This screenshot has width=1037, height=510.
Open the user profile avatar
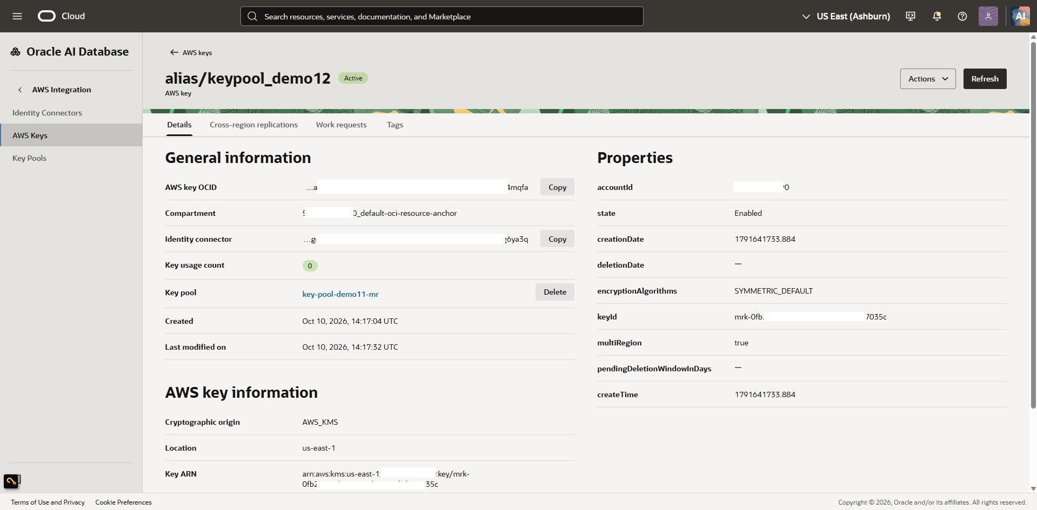pos(988,16)
